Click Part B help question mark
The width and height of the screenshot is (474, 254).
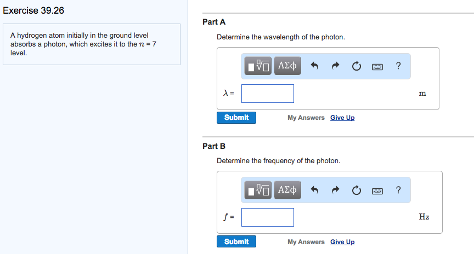point(398,190)
